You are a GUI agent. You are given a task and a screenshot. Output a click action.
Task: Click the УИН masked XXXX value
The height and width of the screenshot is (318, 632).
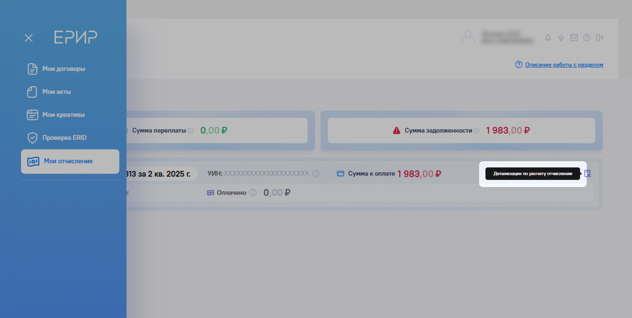[x=266, y=174]
